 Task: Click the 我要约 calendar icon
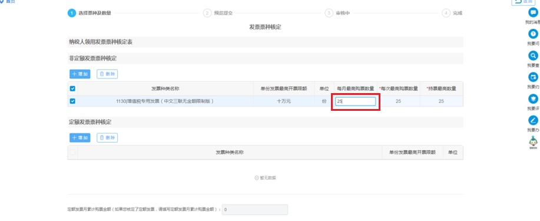click(x=533, y=77)
